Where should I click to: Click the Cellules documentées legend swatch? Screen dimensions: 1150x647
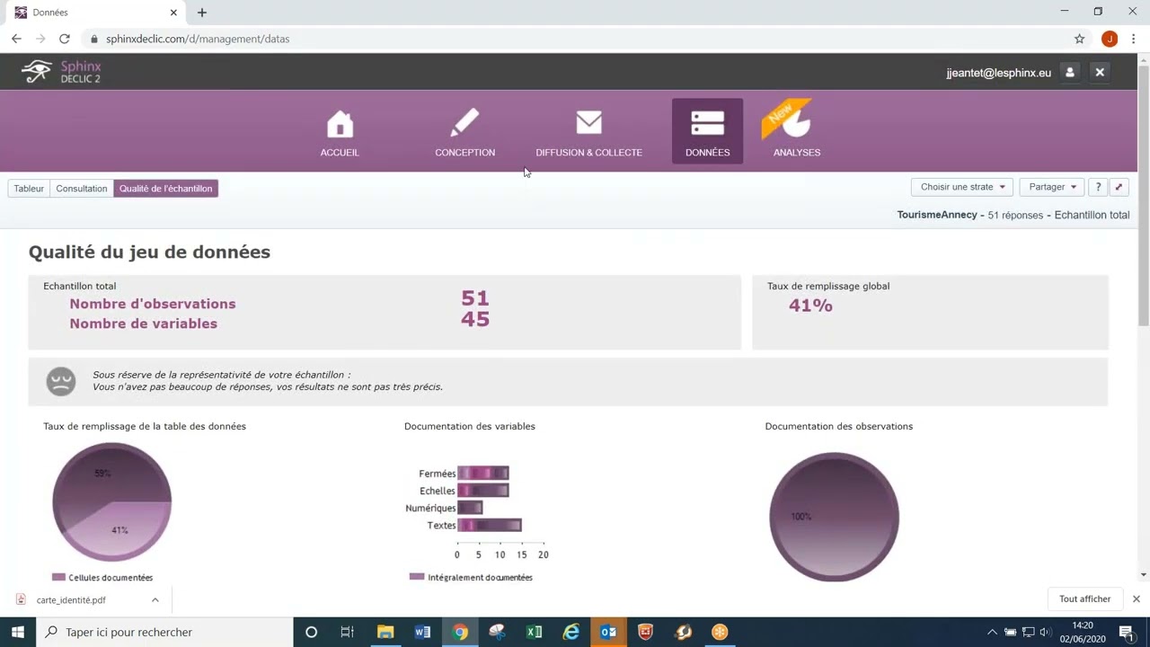[58, 577]
